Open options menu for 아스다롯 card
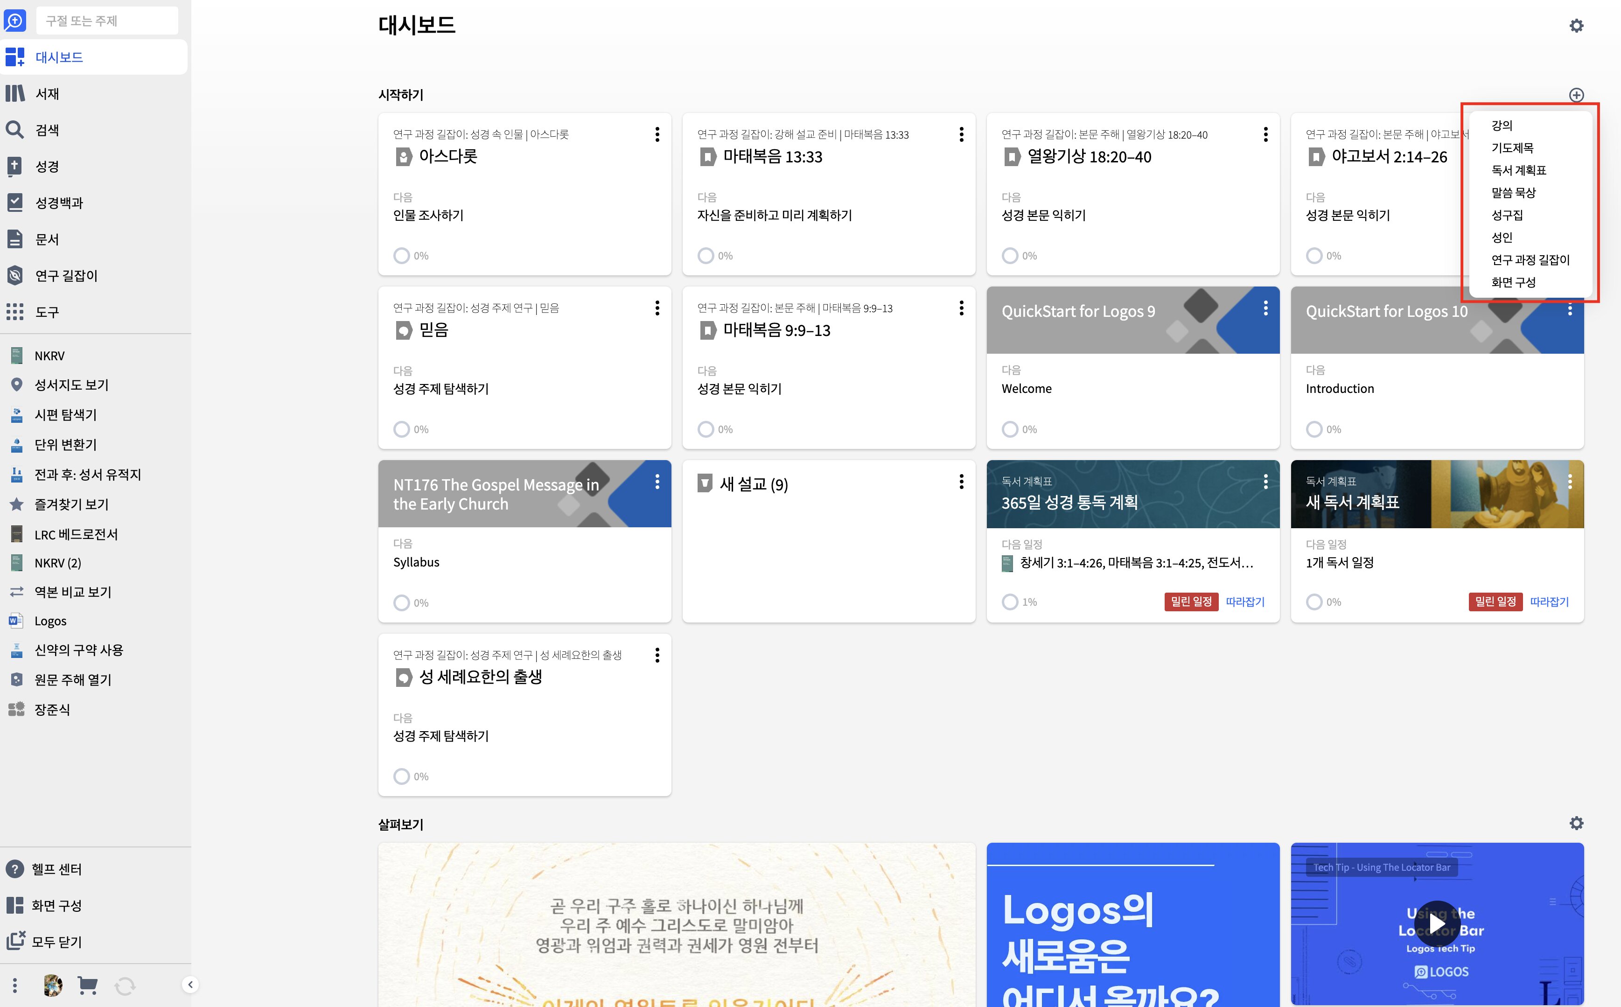1621x1007 pixels. (x=657, y=134)
